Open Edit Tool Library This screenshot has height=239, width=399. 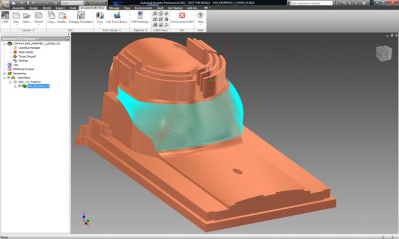(x=118, y=17)
